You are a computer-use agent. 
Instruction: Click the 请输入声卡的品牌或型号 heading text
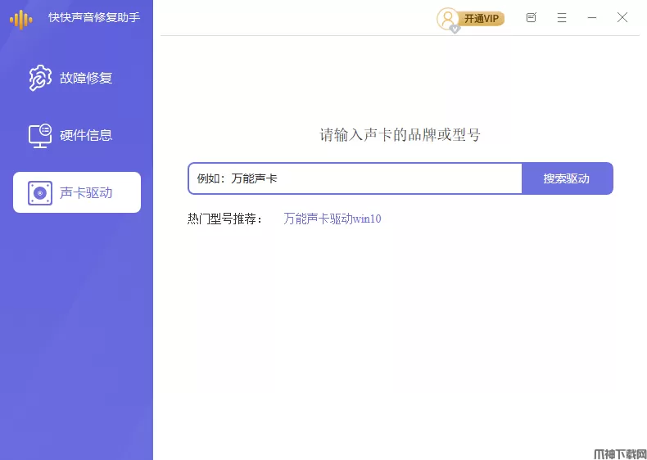(x=400, y=135)
